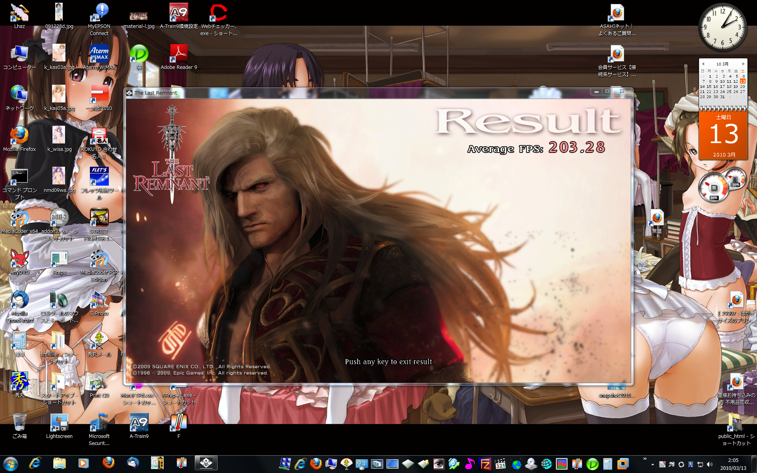Launch Fraps from the desktop

click(59, 259)
